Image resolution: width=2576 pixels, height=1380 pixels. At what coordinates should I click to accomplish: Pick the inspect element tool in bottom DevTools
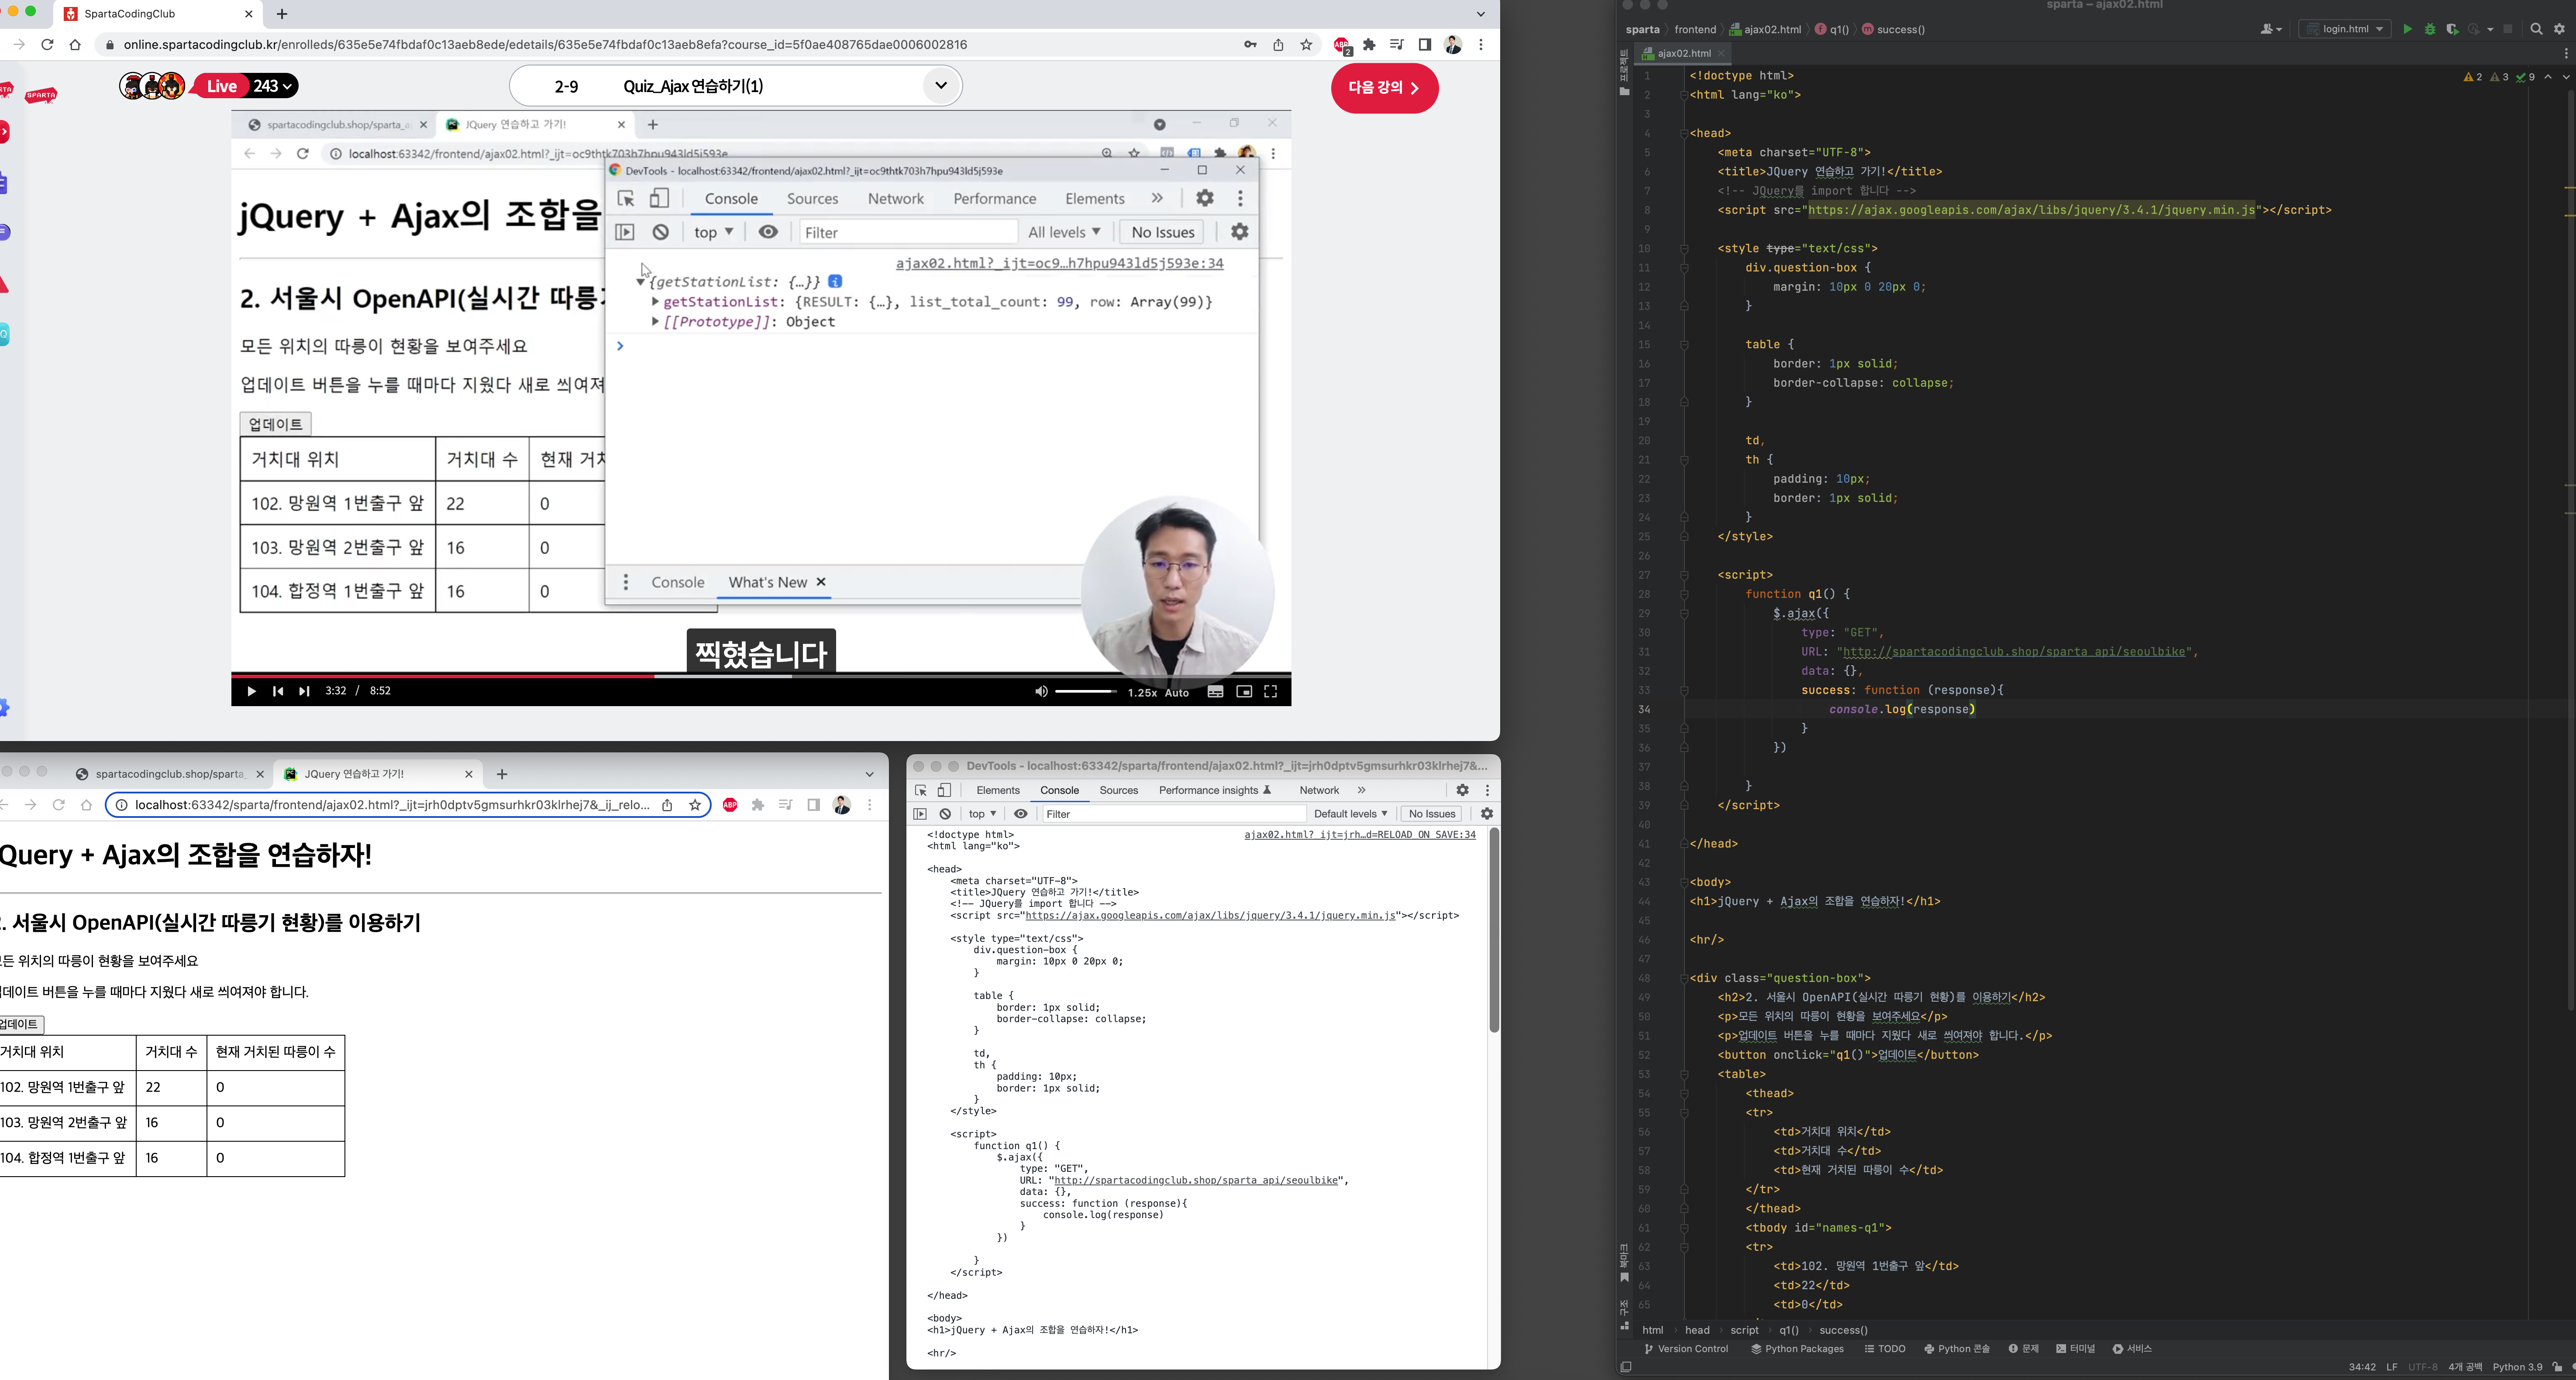[921, 790]
